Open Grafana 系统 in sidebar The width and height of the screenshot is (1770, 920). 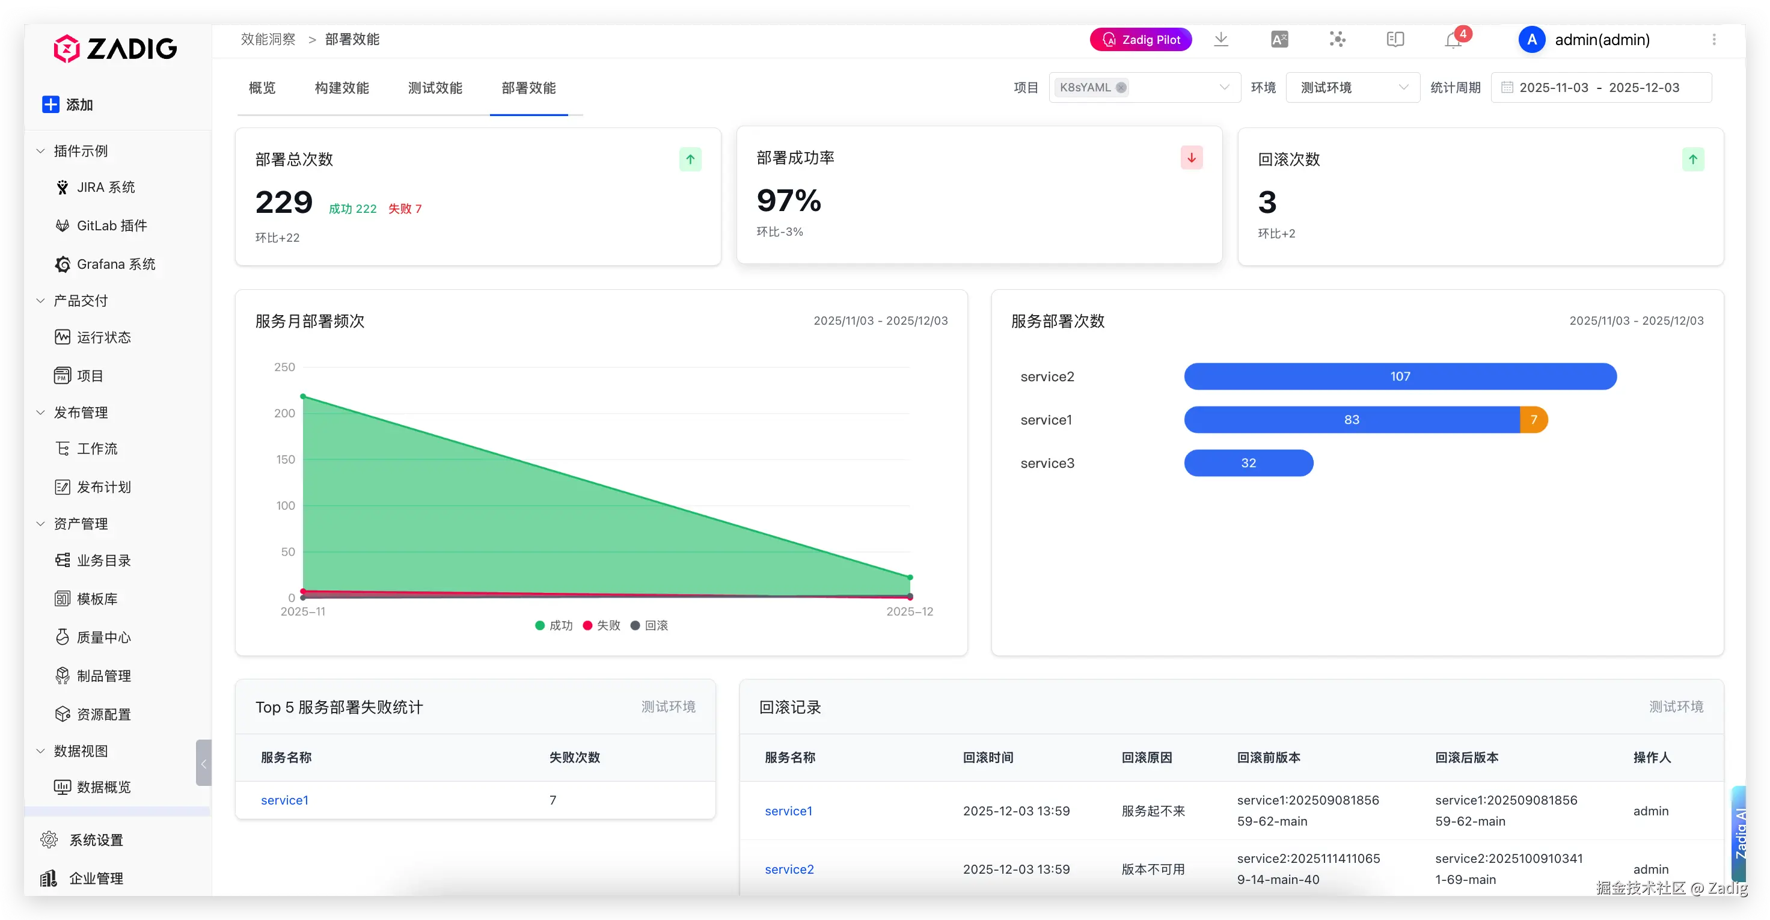tap(115, 264)
